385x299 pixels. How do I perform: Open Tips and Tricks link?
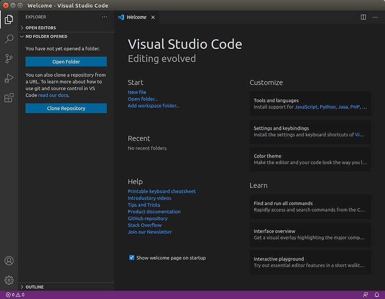click(x=144, y=205)
